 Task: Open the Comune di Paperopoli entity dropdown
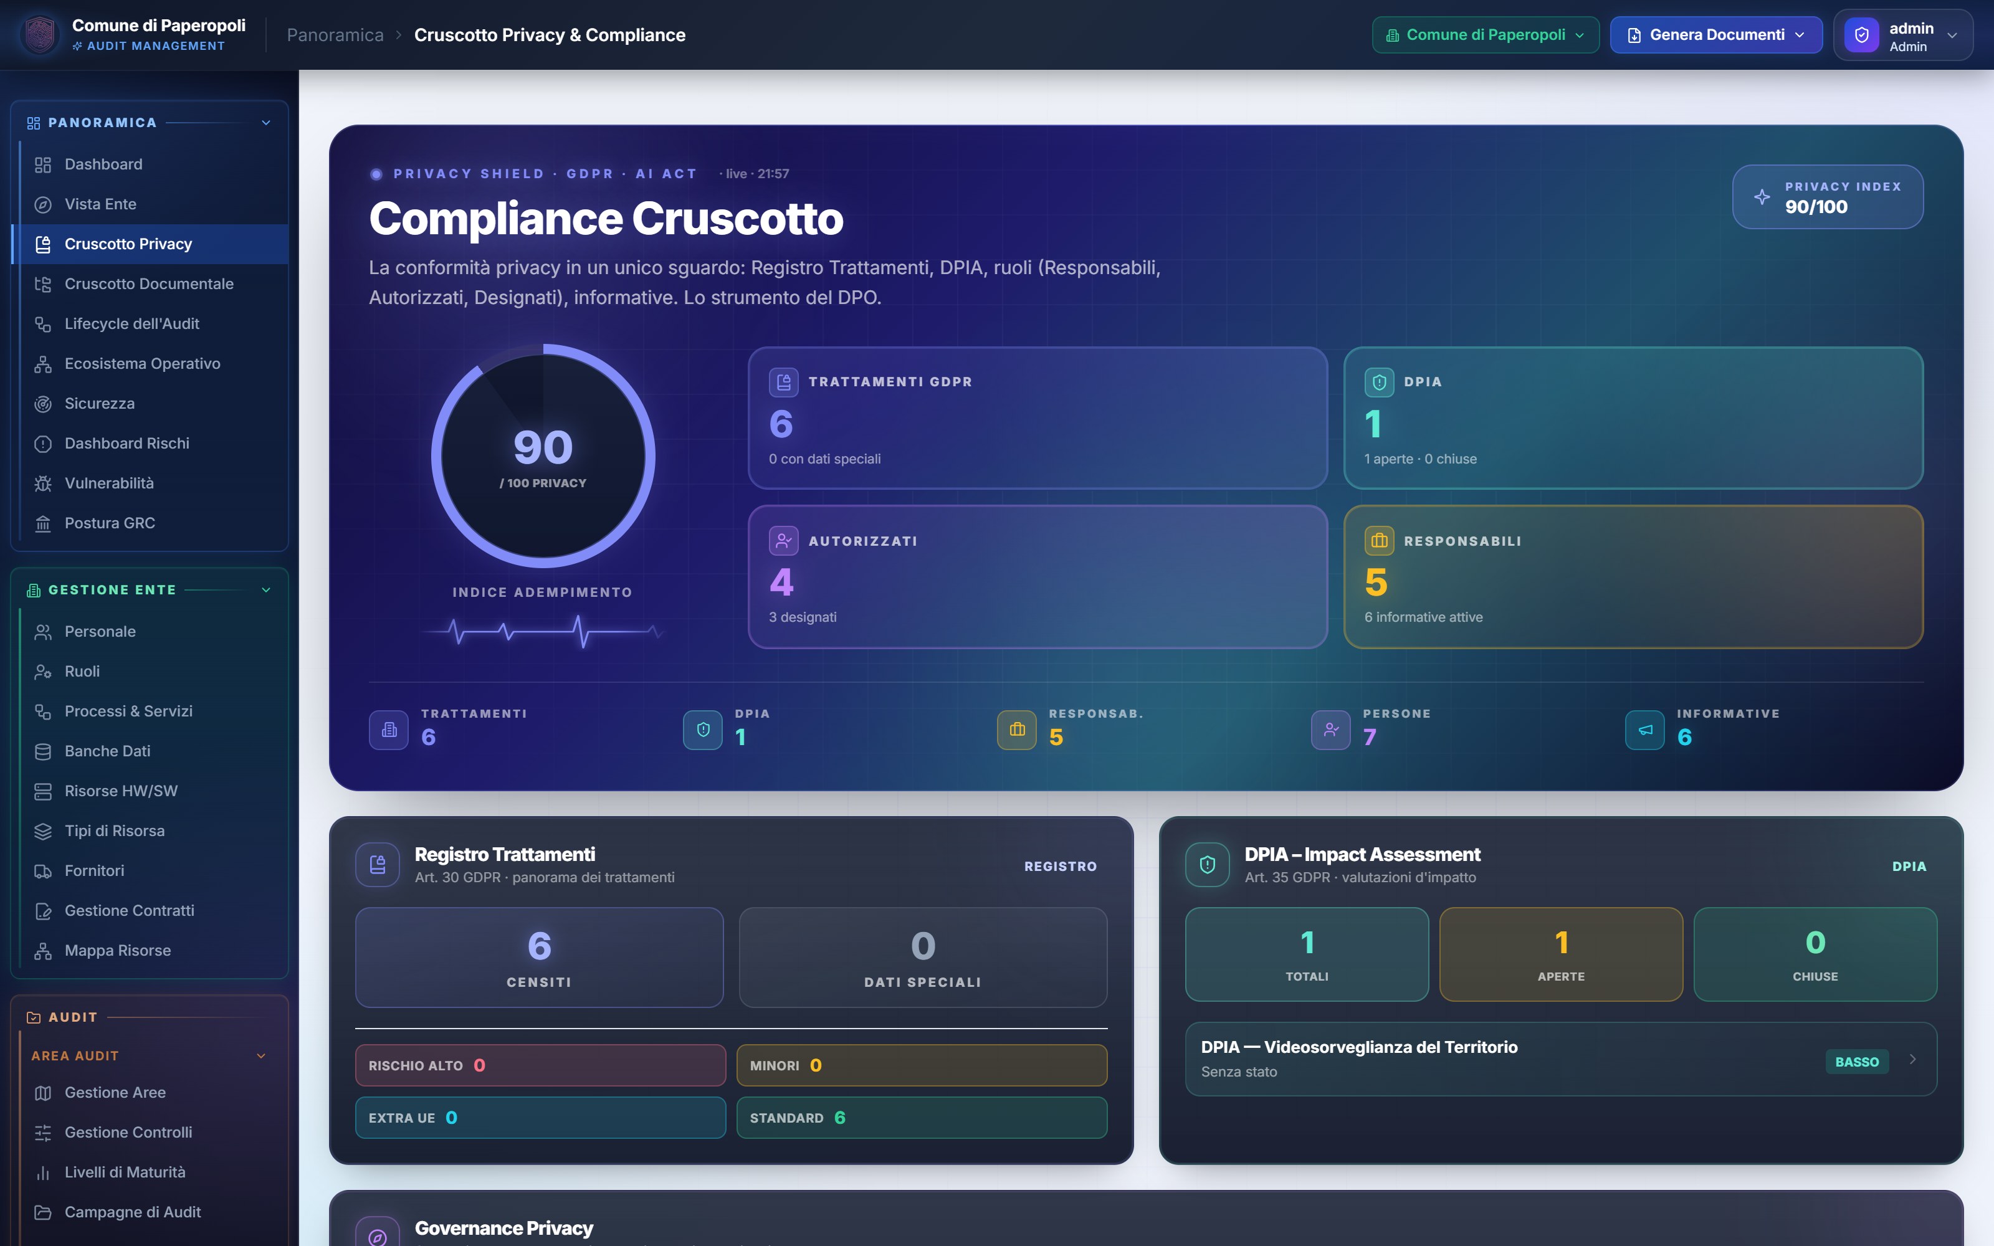click(1486, 35)
